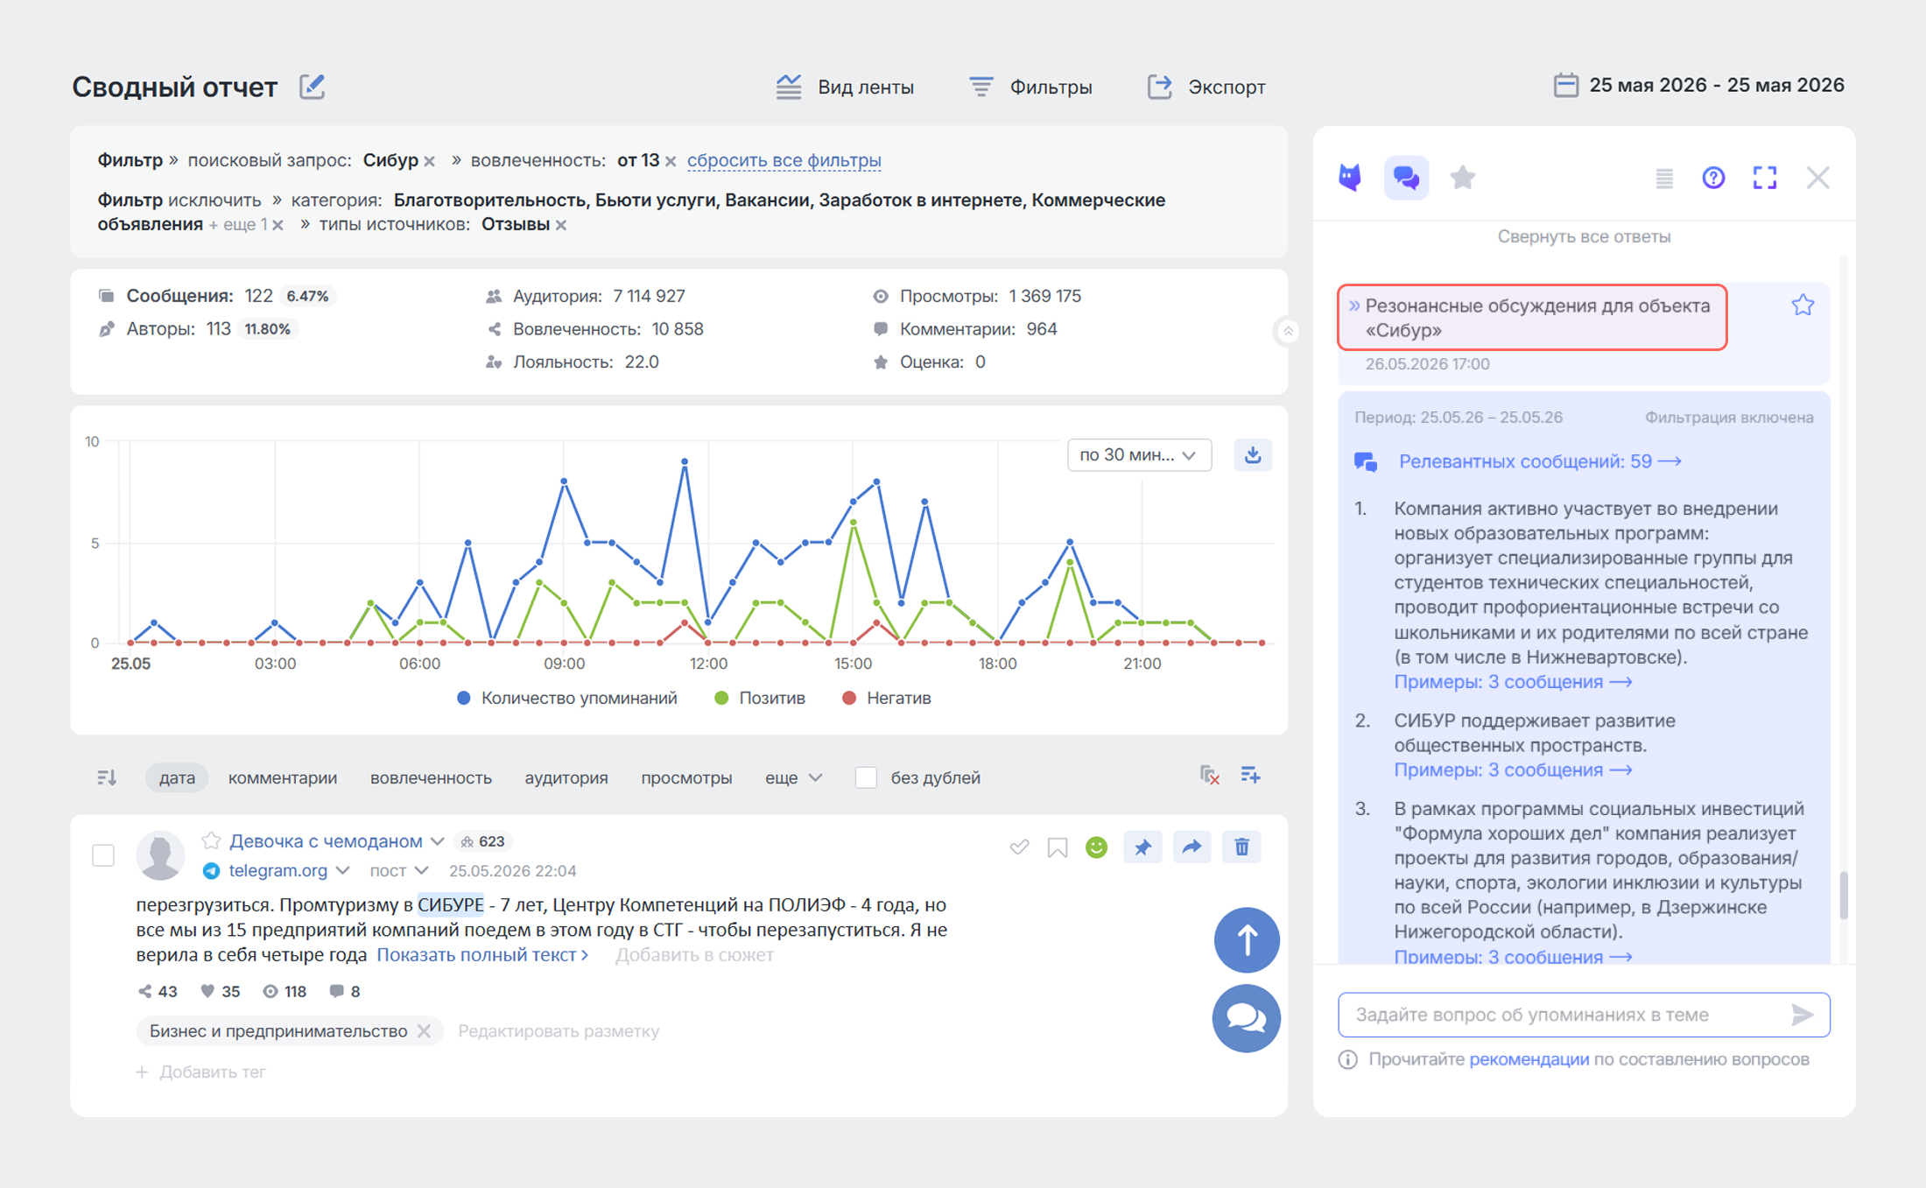
Task: Sort messages by дата
Action: click(x=177, y=777)
